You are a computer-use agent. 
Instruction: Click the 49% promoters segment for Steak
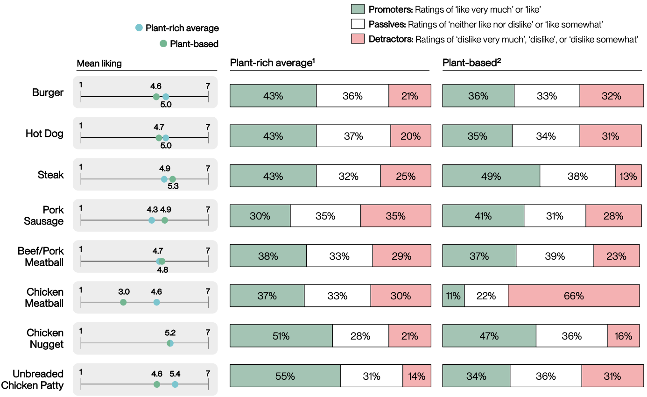(x=491, y=177)
